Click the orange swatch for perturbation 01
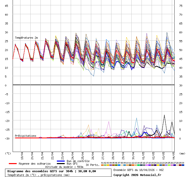 click(102, 165)
